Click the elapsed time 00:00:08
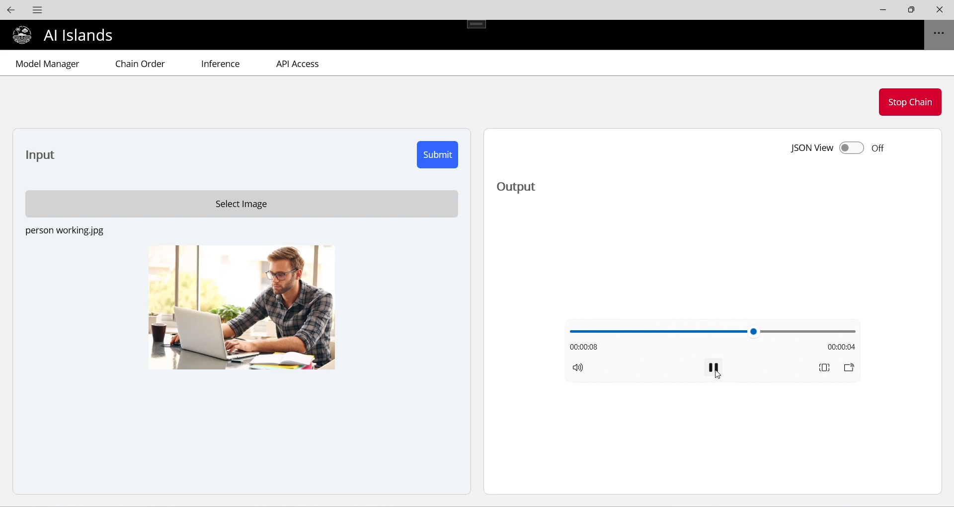The width and height of the screenshot is (954, 507). (583, 347)
